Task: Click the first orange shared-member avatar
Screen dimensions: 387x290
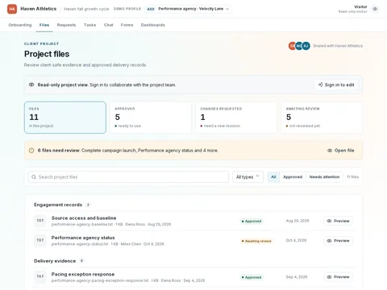Action: point(292,46)
